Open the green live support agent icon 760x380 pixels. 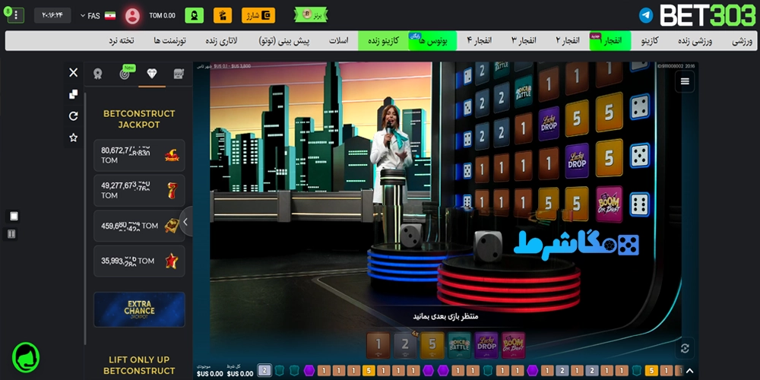pyautogui.click(x=194, y=15)
